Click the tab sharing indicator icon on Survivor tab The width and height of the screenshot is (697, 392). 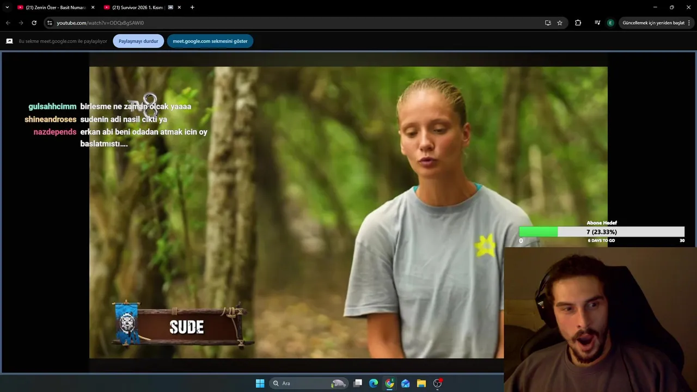(170, 7)
